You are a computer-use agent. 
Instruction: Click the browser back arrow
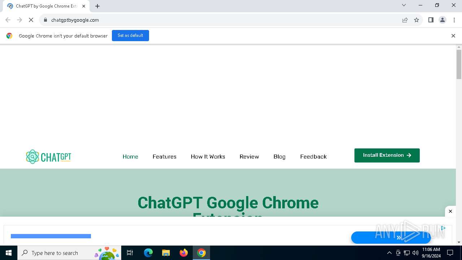pyautogui.click(x=8, y=20)
